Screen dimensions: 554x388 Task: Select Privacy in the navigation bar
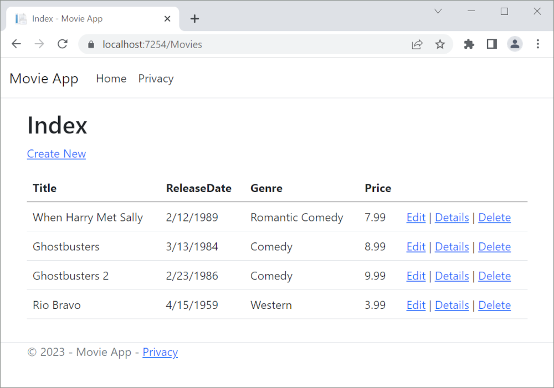click(156, 79)
